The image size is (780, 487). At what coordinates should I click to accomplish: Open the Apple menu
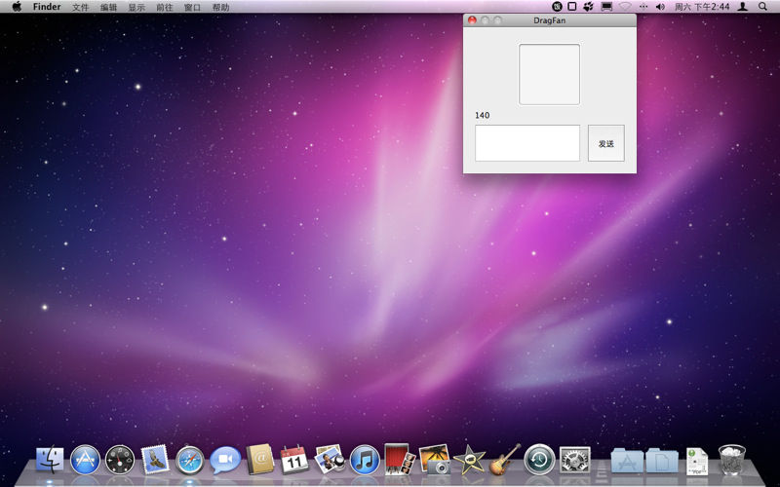(17, 7)
